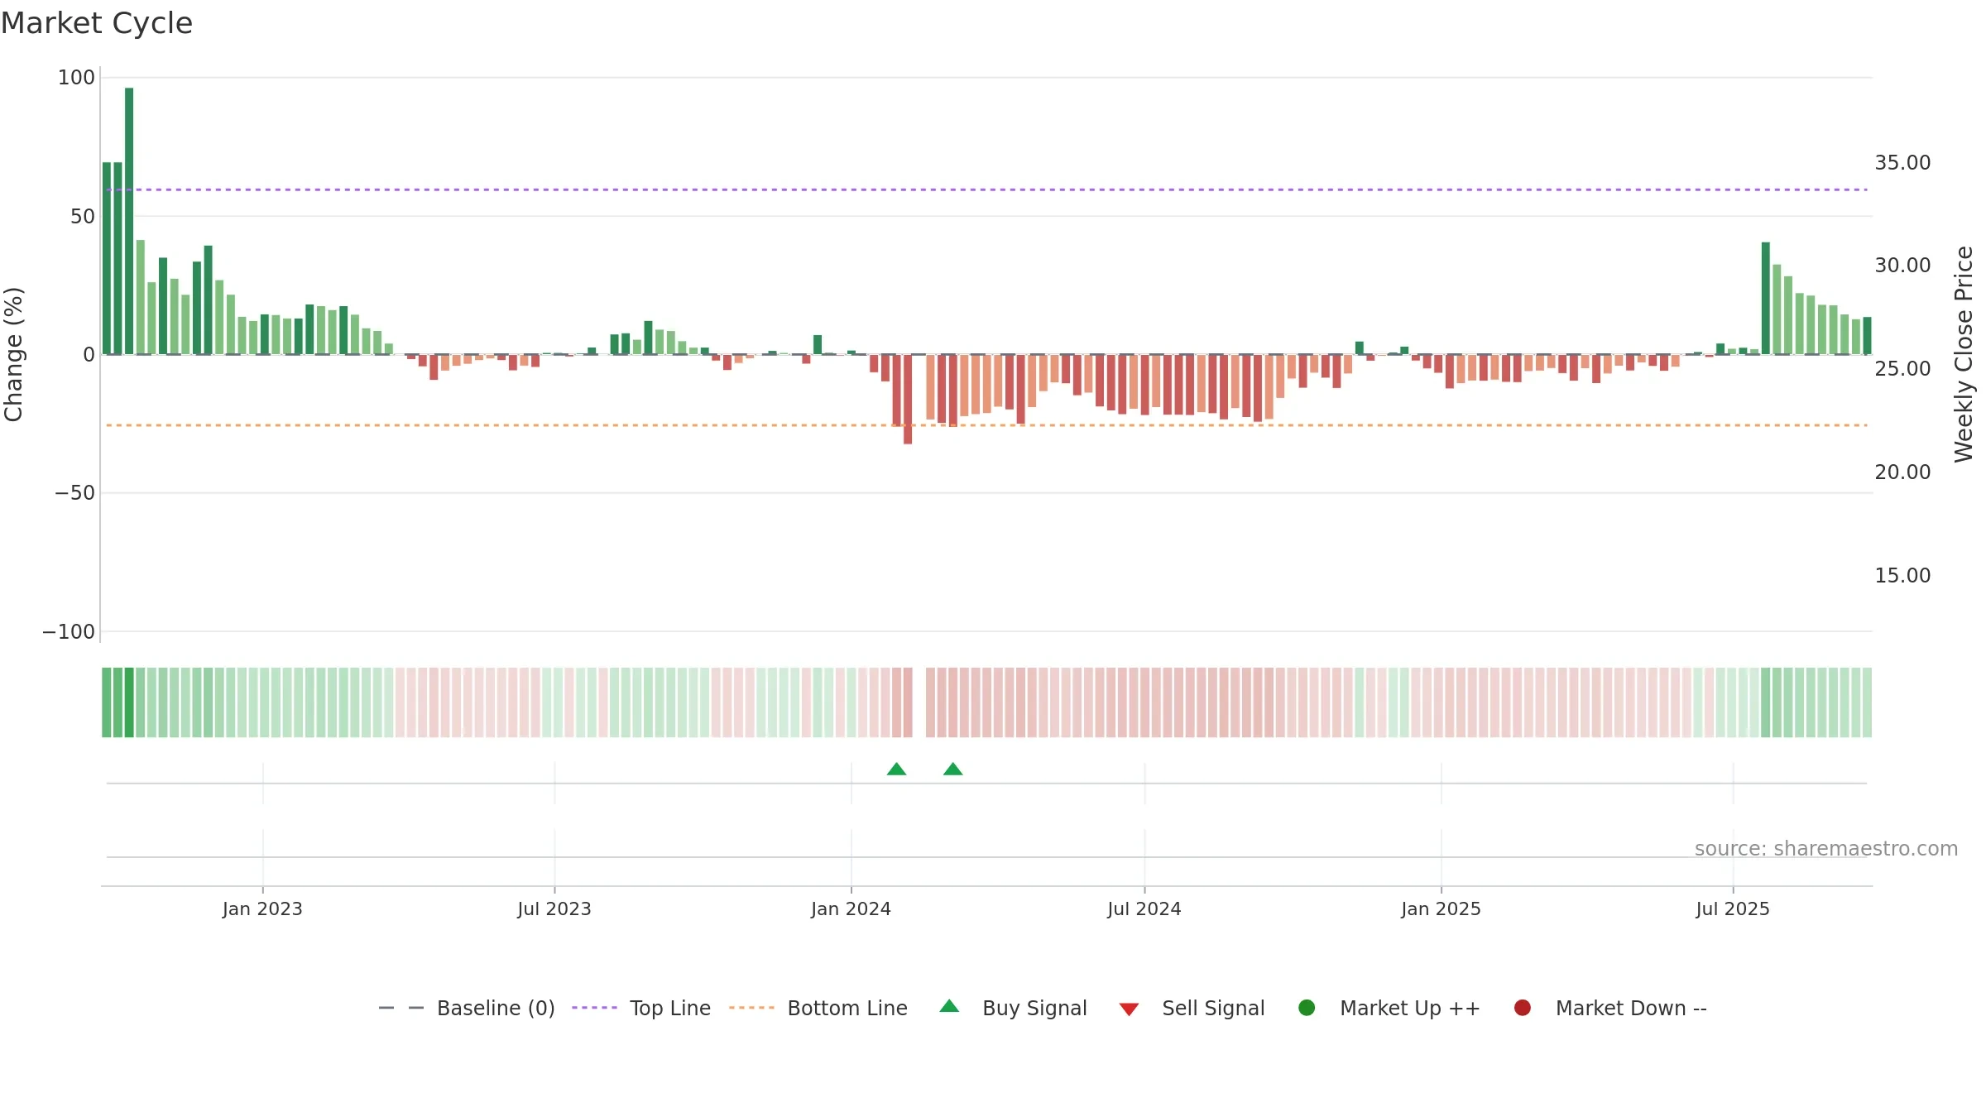Viewport: 1986px width, 1117px height.
Task: Click the deepest red bar below bottom line
Action: click(x=908, y=400)
